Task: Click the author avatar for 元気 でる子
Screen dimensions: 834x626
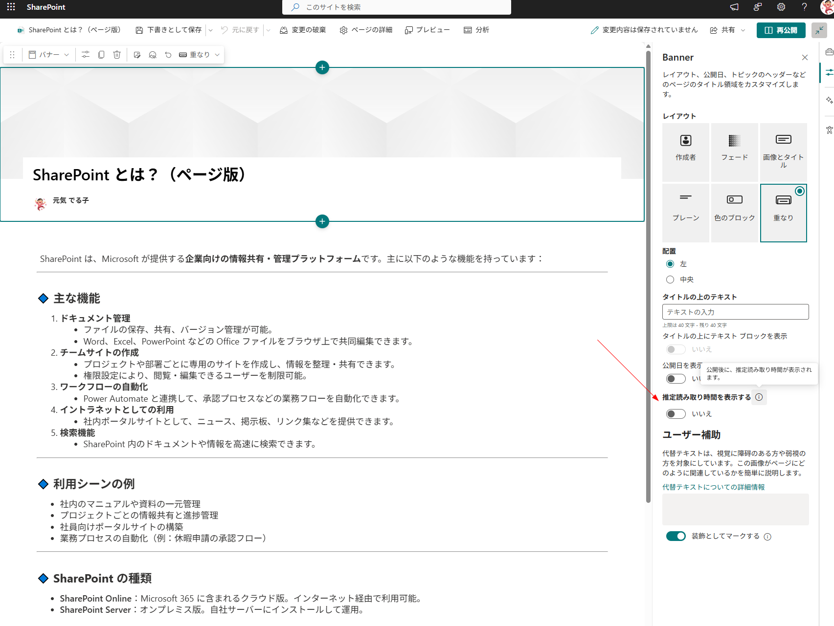Action: 41,204
